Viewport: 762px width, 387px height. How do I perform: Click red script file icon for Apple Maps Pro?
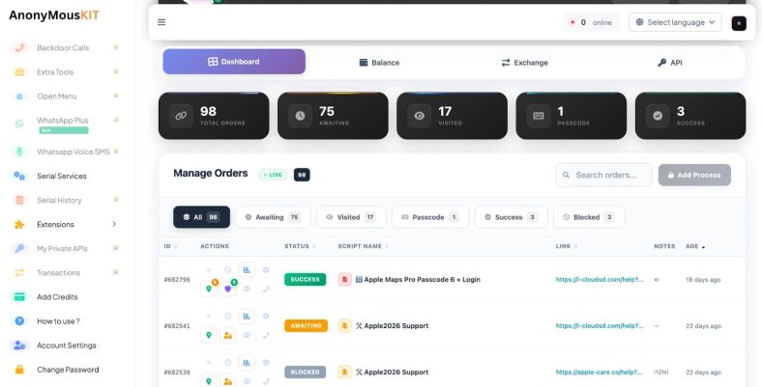pos(344,279)
